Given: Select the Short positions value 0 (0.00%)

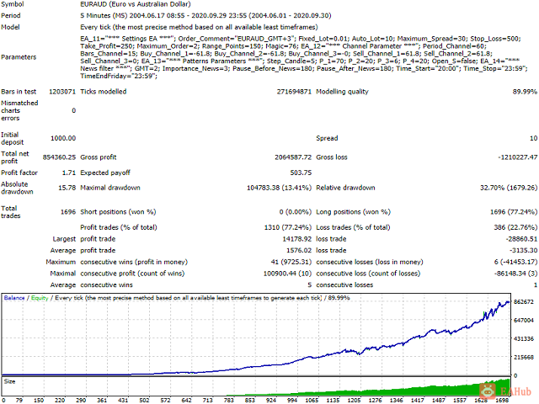Looking at the screenshot, I should pos(296,212).
